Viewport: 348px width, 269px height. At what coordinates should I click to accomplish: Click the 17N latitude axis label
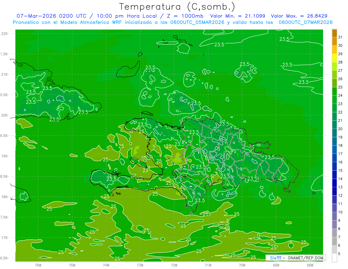point(5,238)
